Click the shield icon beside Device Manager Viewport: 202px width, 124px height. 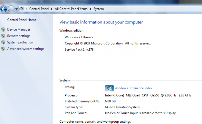[3, 29]
